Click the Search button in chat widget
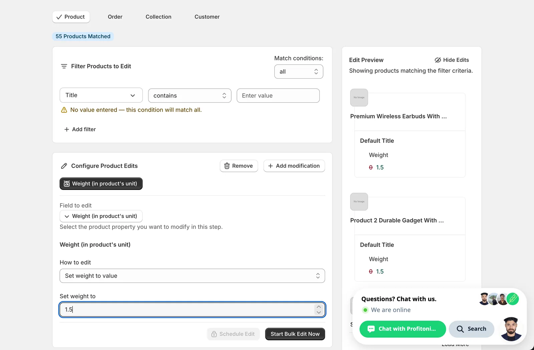This screenshot has width=534, height=350. (x=472, y=329)
